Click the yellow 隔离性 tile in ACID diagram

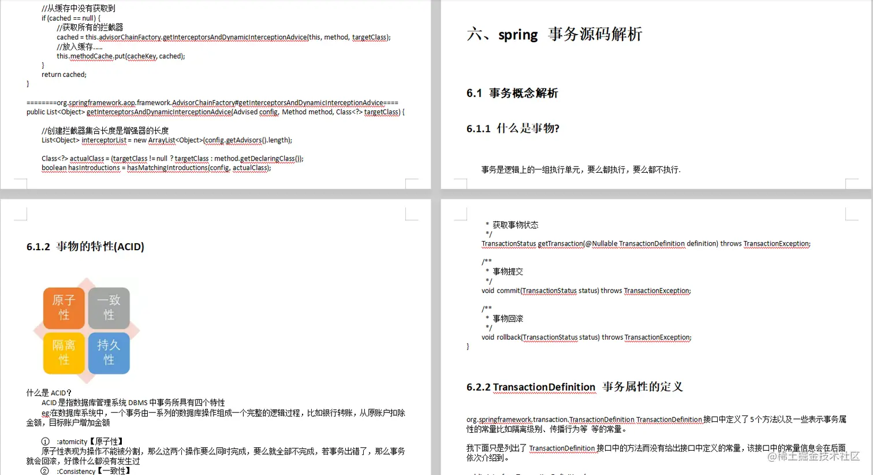click(x=64, y=352)
